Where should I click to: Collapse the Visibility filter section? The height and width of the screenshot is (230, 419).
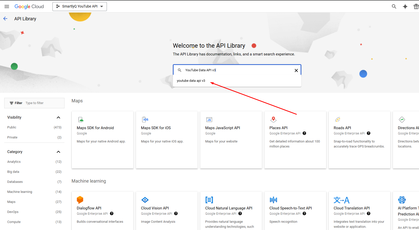[58, 117]
